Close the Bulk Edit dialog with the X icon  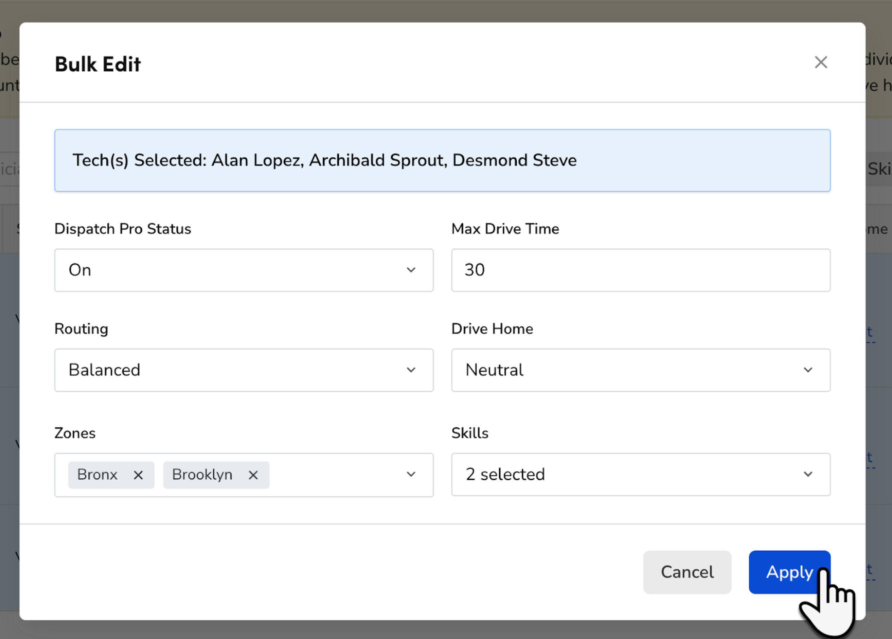pos(821,62)
